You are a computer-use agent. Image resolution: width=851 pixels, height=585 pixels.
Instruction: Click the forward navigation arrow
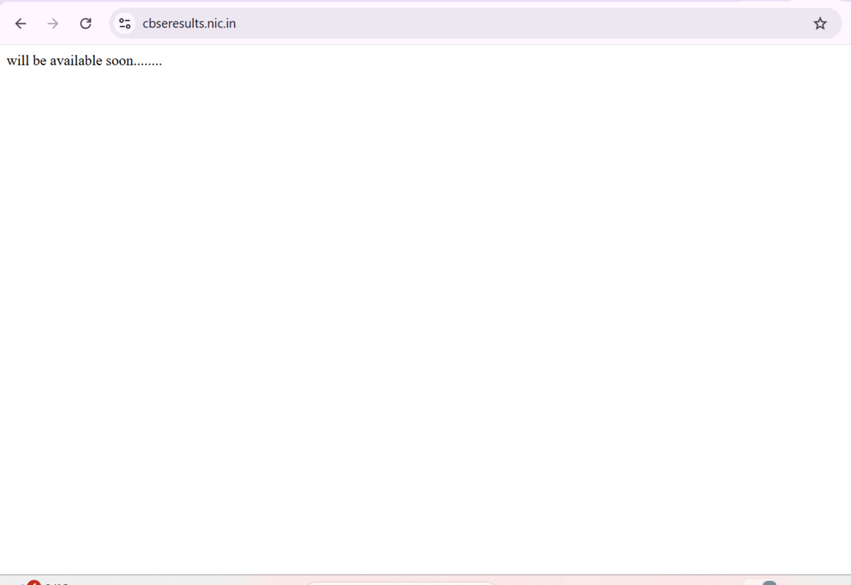[52, 23]
